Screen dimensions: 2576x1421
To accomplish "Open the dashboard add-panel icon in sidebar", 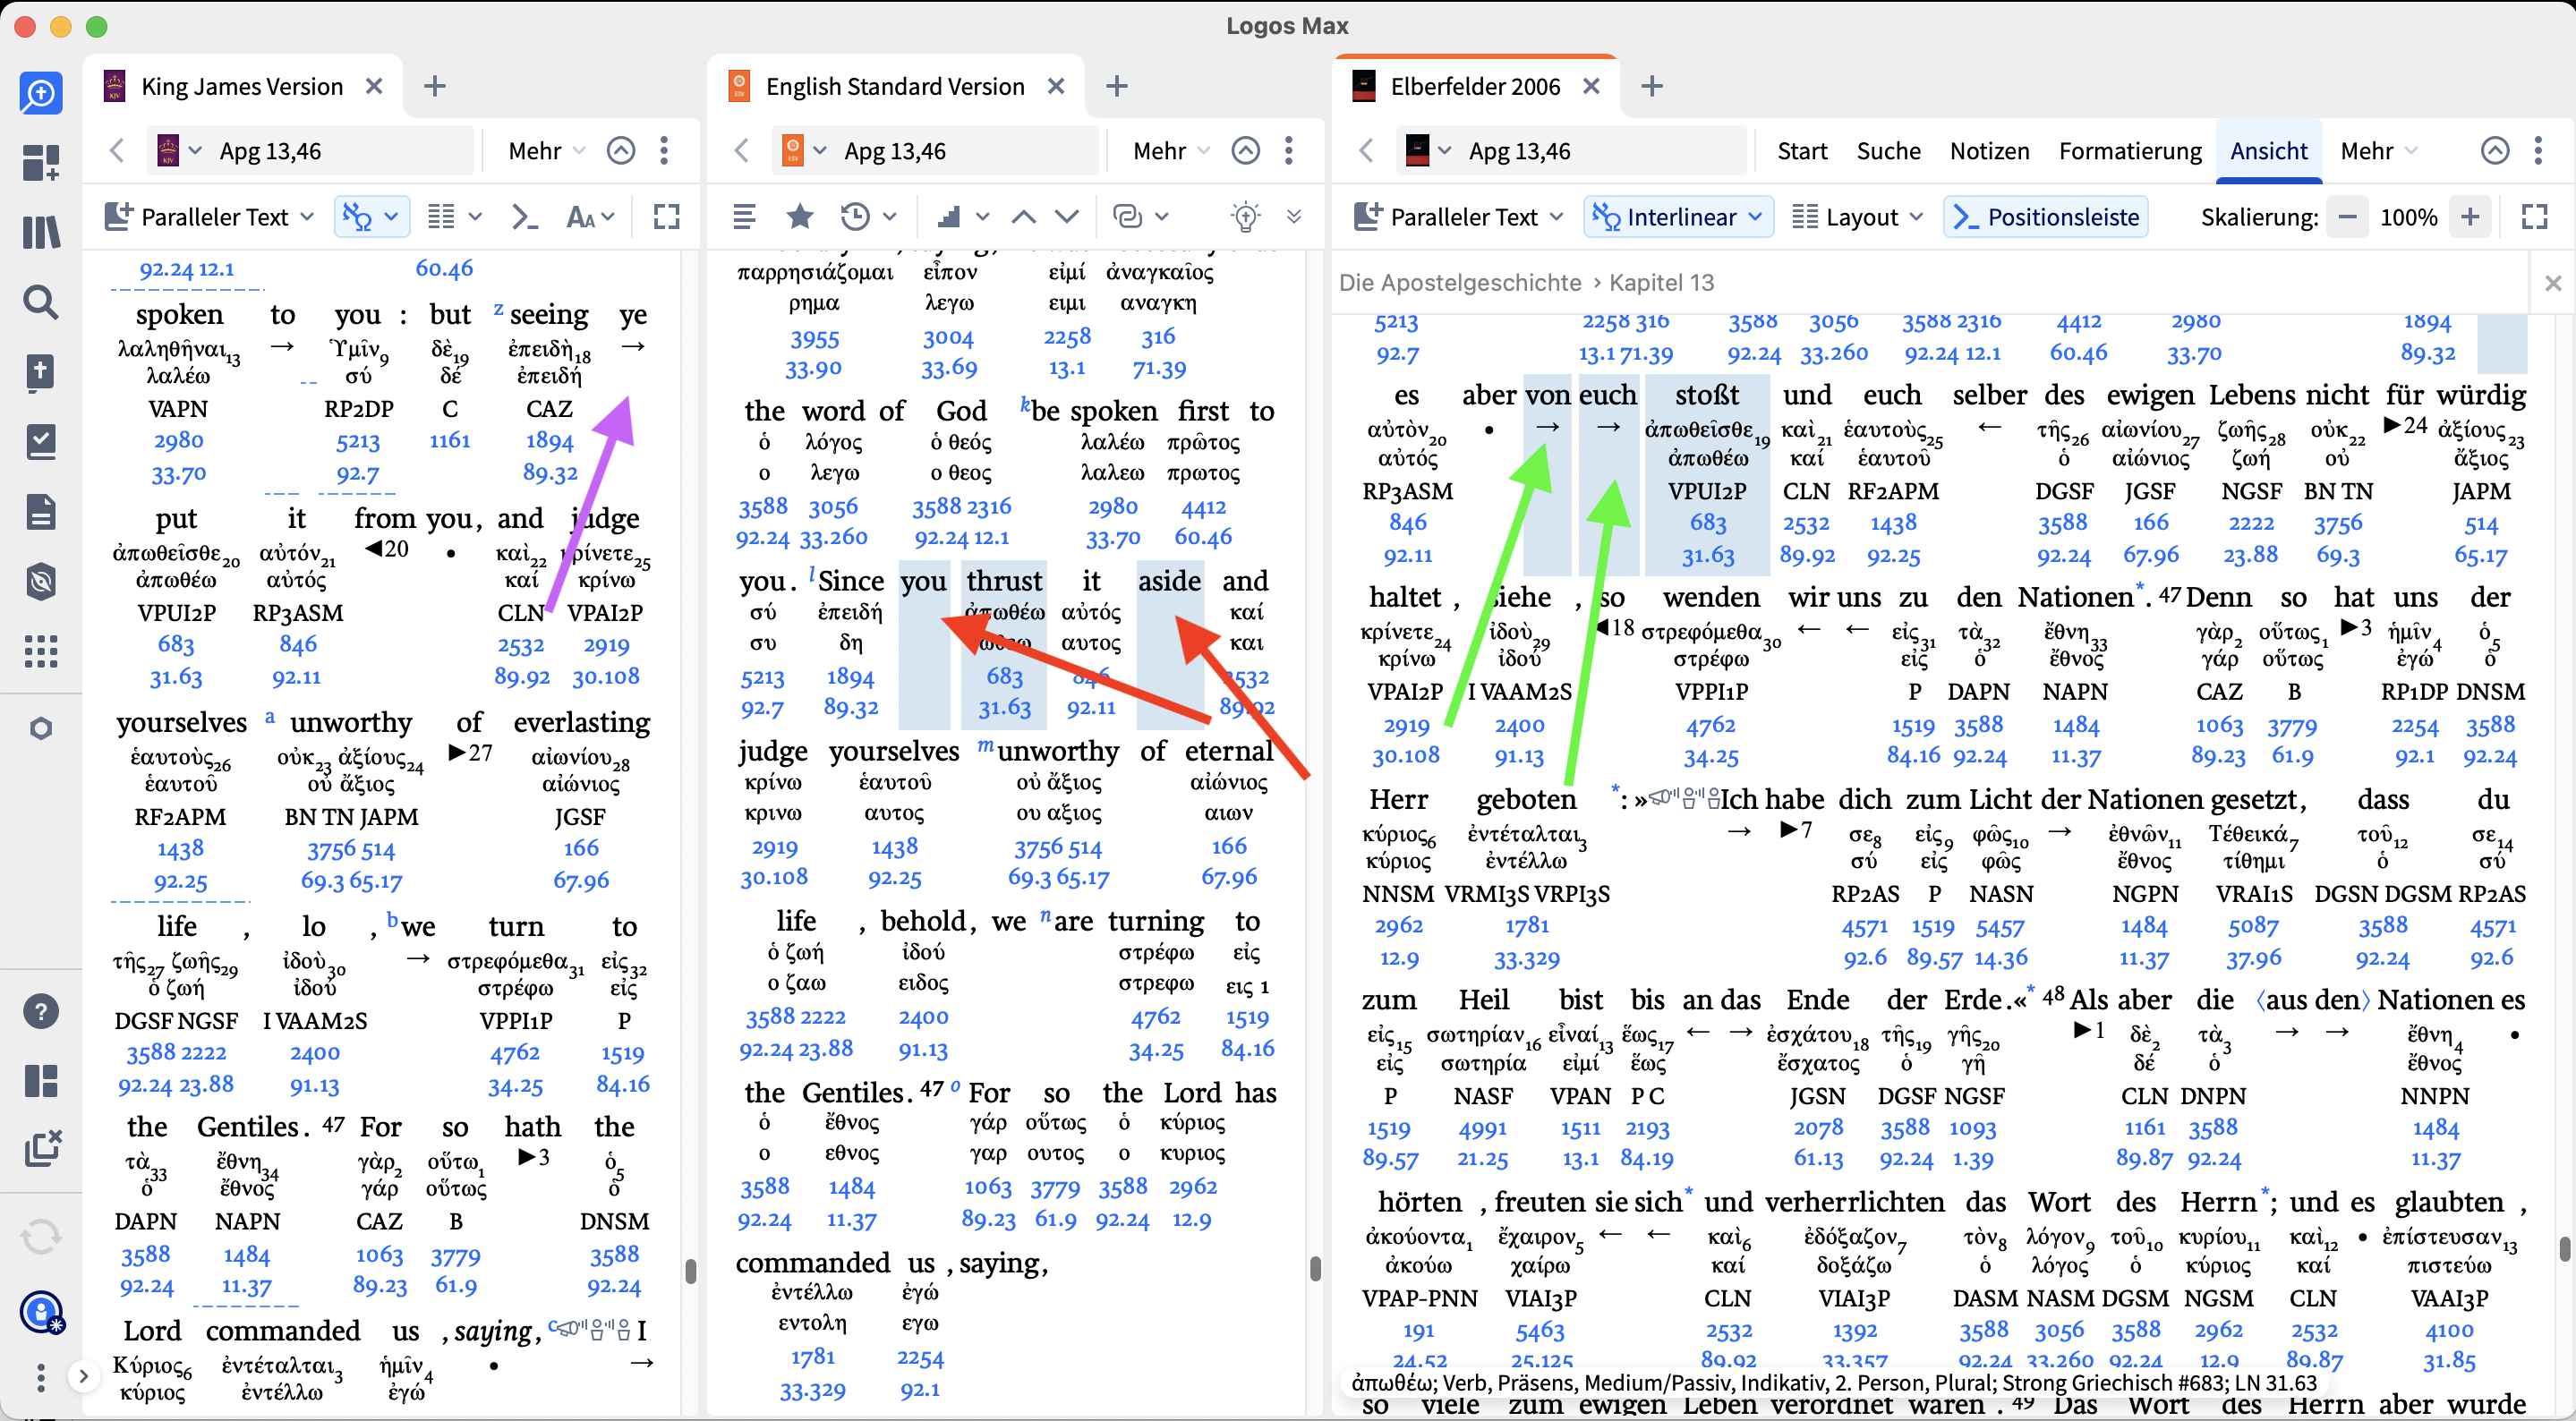I will pyautogui.click(x=41, y=162).
